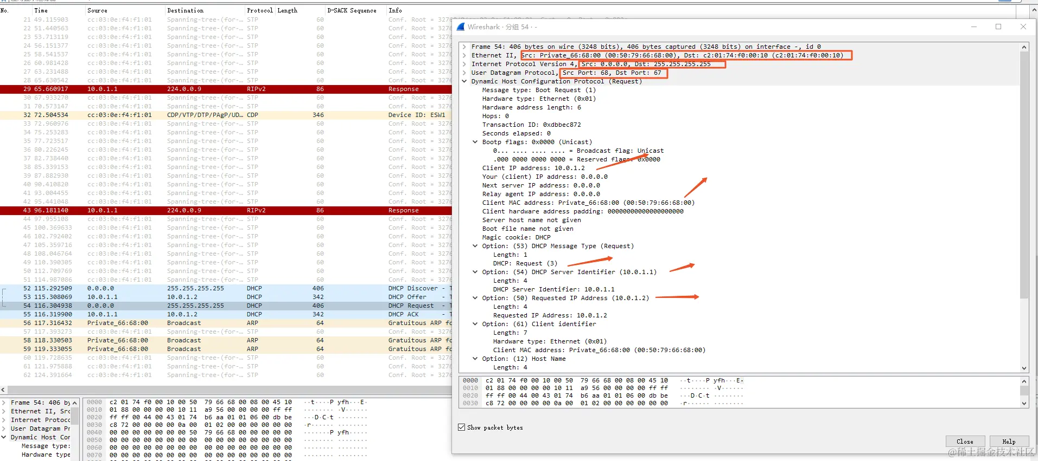The image size is (1038, 461).
Task: Select Message type Boot Request field
Action: [x=539, y=90]
